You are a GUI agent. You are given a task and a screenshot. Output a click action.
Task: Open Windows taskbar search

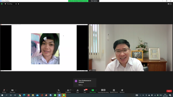coord(7,95)
